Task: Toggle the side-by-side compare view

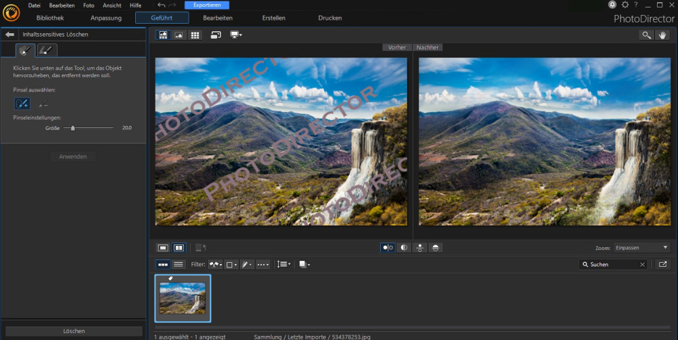Action: [179, 248]
